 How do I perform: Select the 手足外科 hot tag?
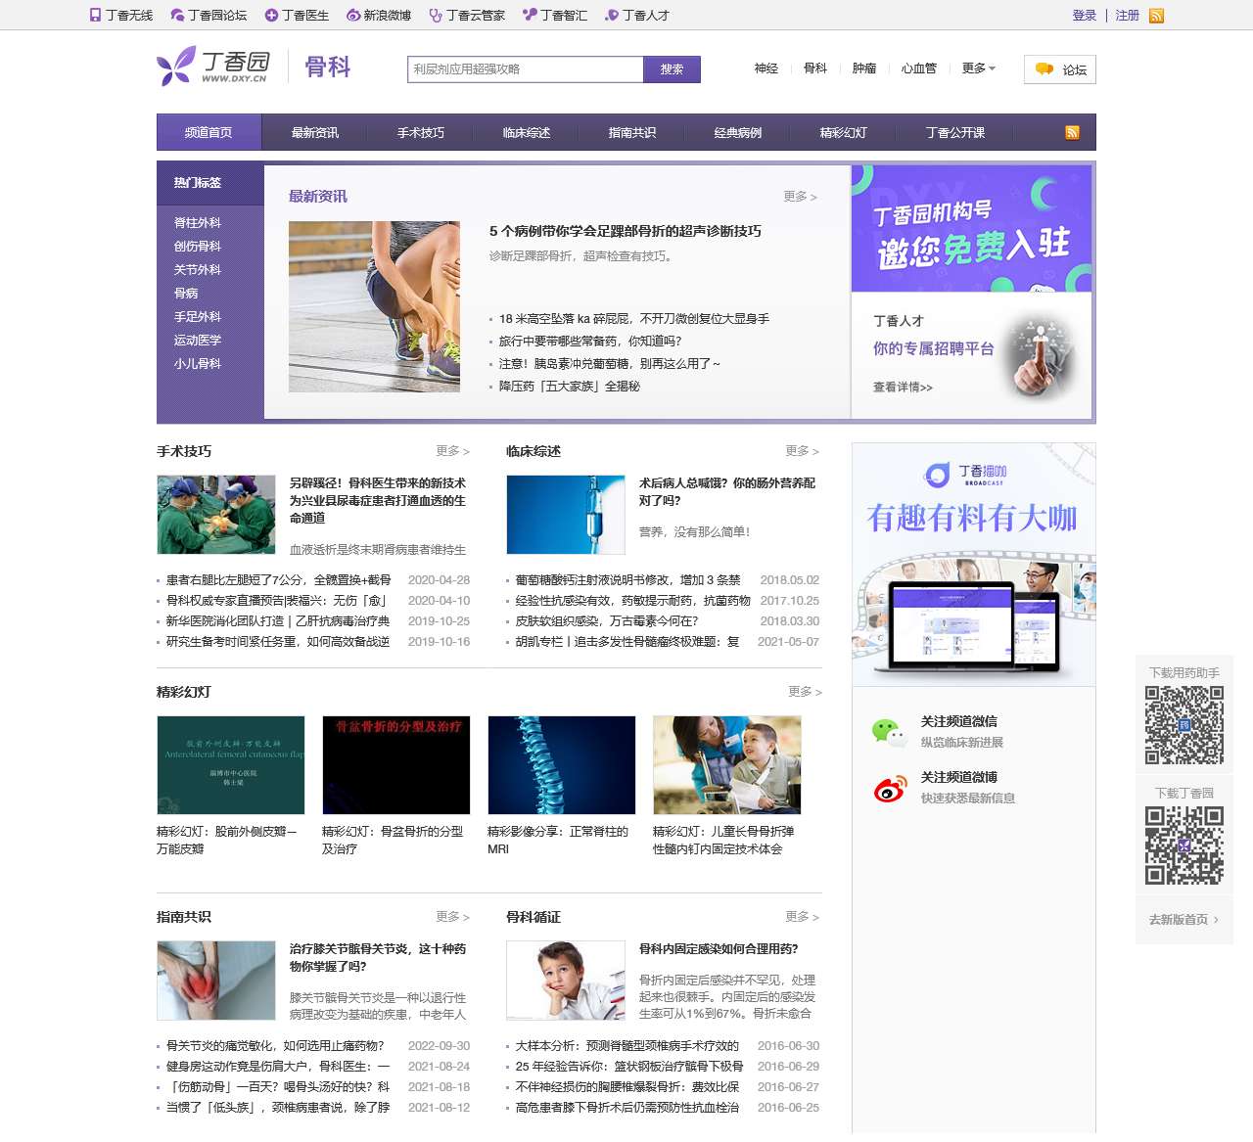pyautogui.click(x=198, y=317)
